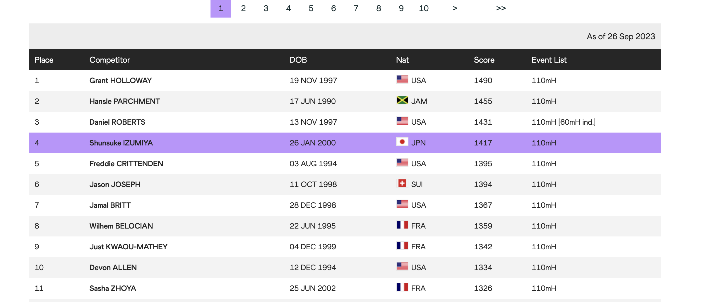
Task: Open Hansle PARCHMENT's profile
Action: pyautogui.click(x=125, y=101)
